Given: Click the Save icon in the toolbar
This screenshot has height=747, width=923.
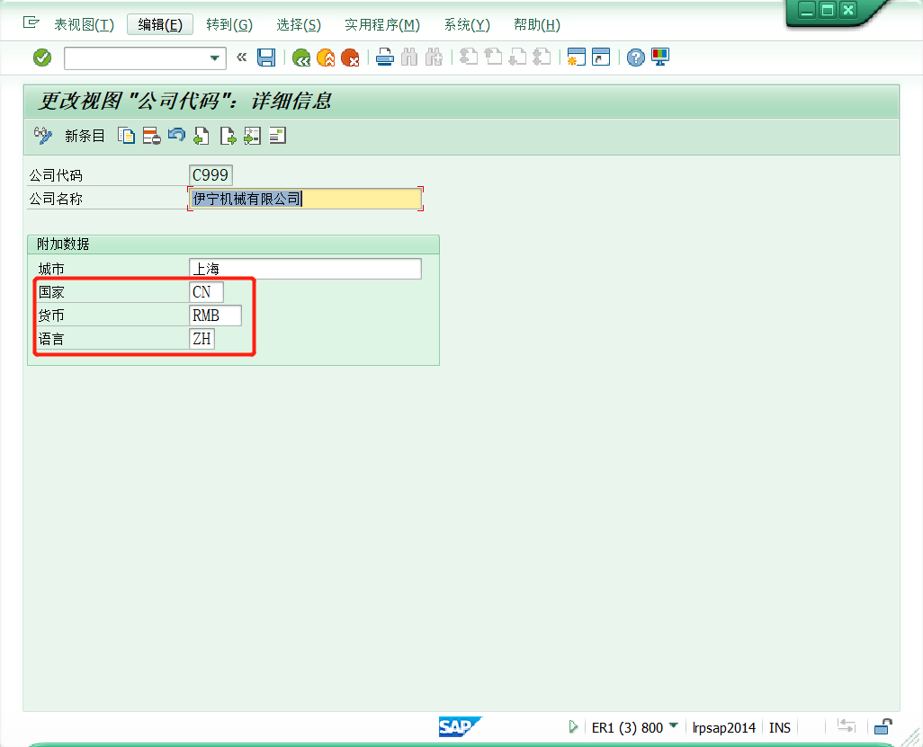Looking at the screenshot, I should click(x=265, y=57).
